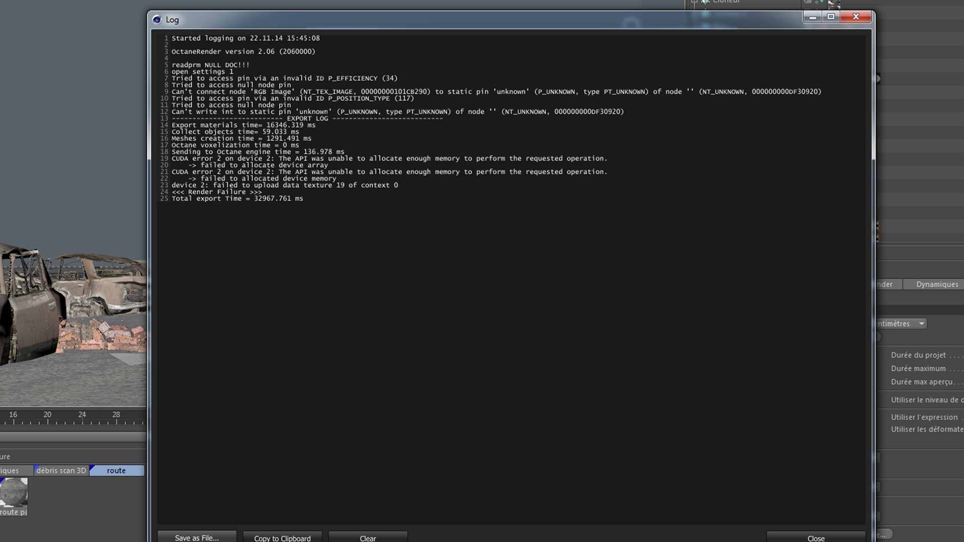Click 'Octane voxelization time = 0 ms' line
964x542 pixels.
(x=235, y=145)
